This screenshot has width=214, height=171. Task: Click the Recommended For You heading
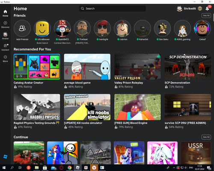[x=33, y=49]
